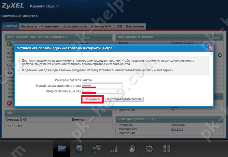Switch to the Маршруты tab
This screenshot has height=157, width=228.
coord(29,26)
